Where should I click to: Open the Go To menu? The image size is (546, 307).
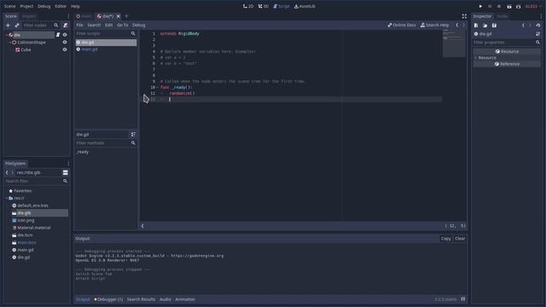pos(123,25)
